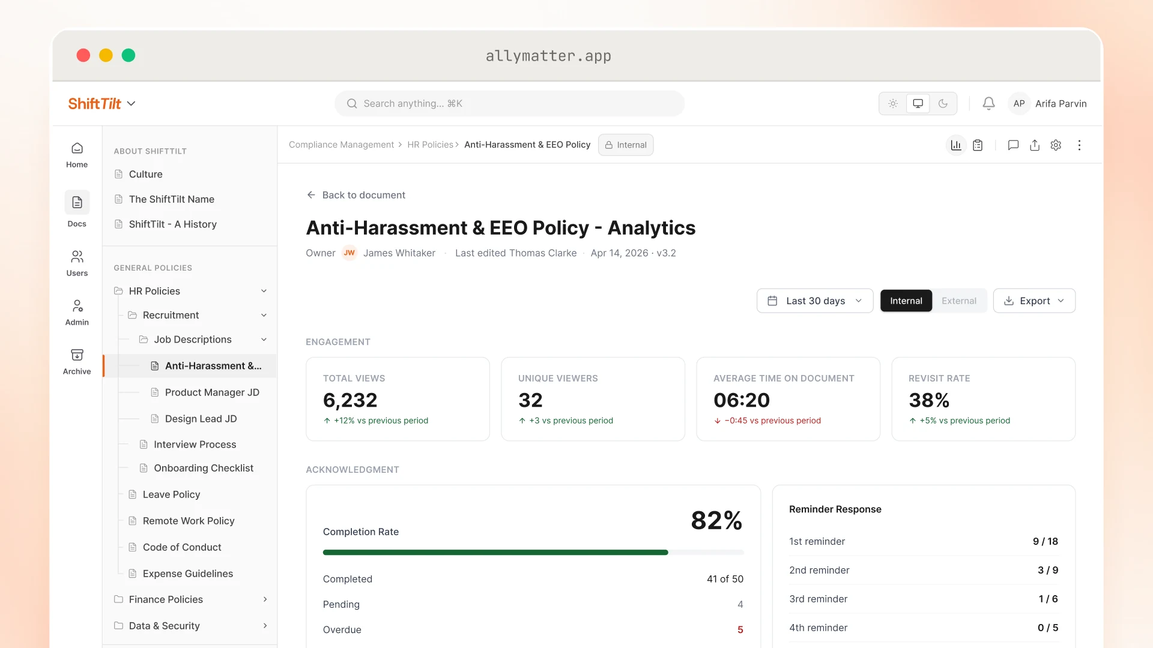
Task: Click Back to document link
Action: pos(356,195)
